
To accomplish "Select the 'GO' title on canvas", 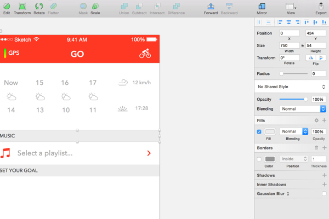I will [77, 54].
